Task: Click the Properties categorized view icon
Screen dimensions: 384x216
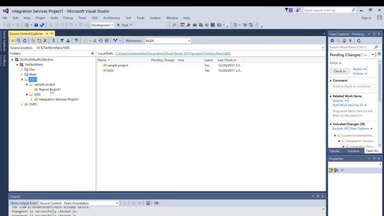Action: tap(331, 170)
